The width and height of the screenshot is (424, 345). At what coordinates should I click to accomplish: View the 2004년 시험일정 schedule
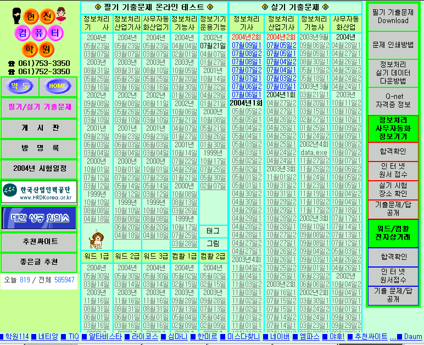[39, 169]
